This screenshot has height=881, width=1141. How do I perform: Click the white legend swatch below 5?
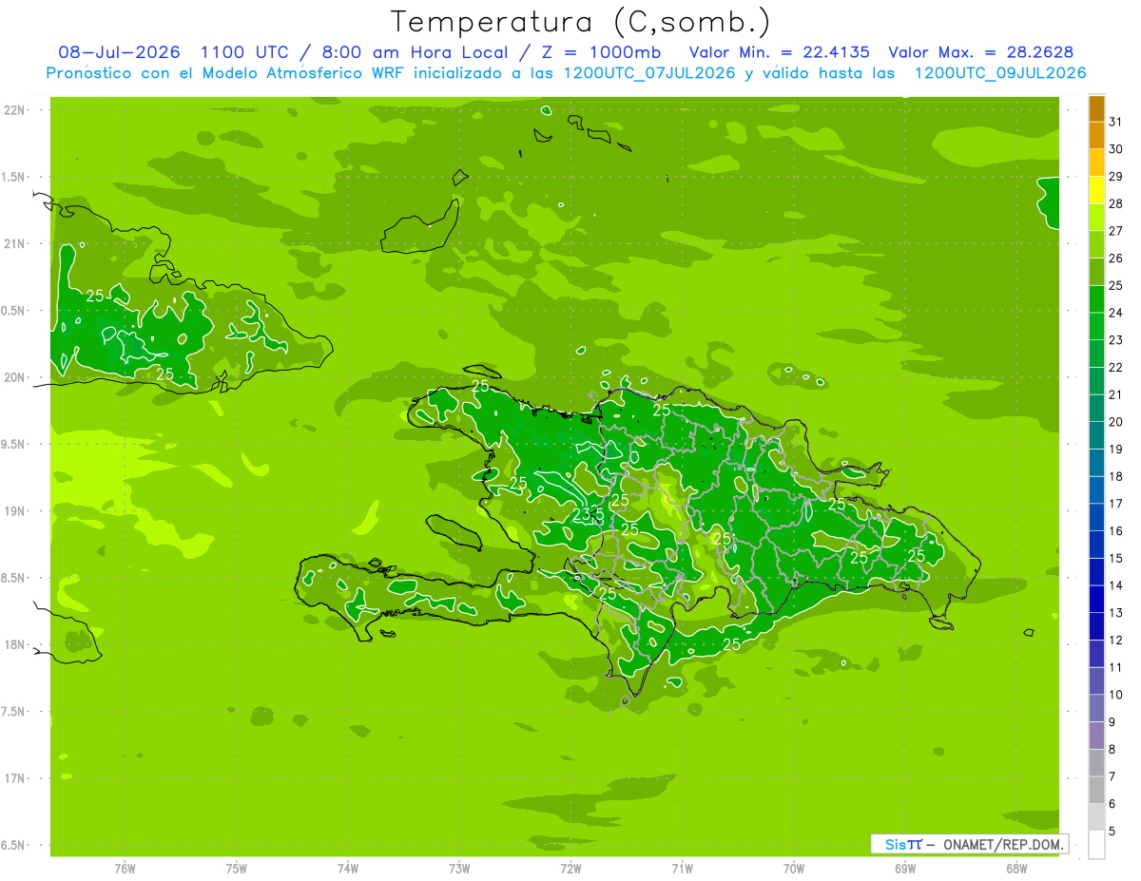[1096, 845]
